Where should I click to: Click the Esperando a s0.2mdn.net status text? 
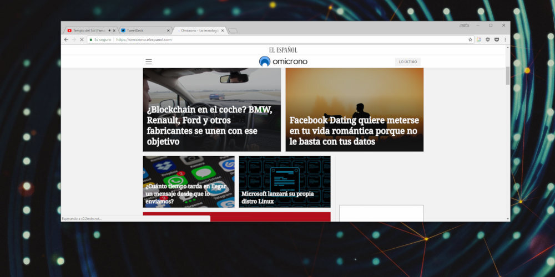(82, 219)
